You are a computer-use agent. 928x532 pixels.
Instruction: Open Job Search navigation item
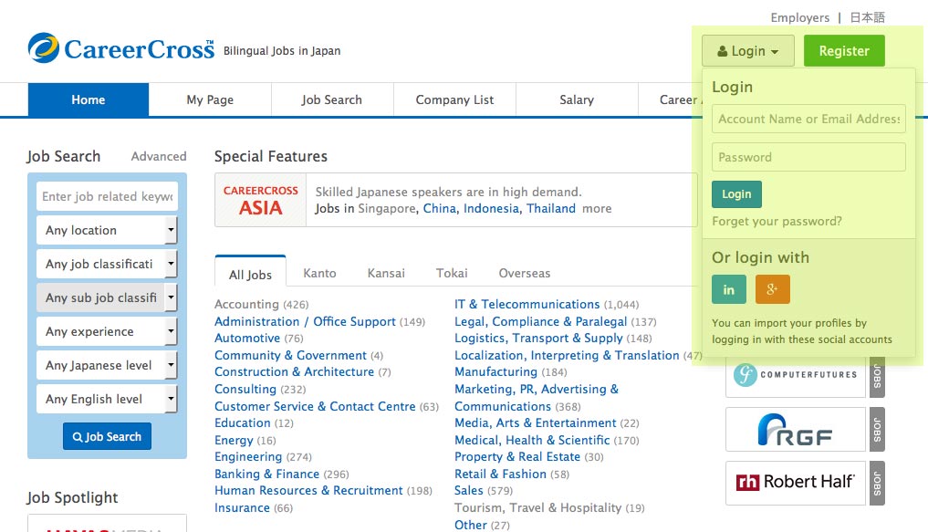click(x=331, y=100)
